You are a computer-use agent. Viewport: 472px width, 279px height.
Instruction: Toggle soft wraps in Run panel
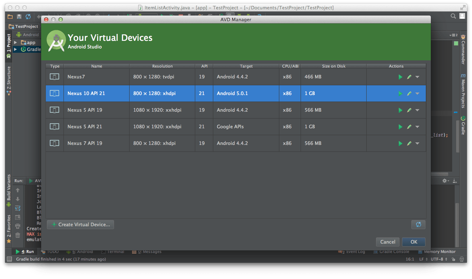[18, 208]
